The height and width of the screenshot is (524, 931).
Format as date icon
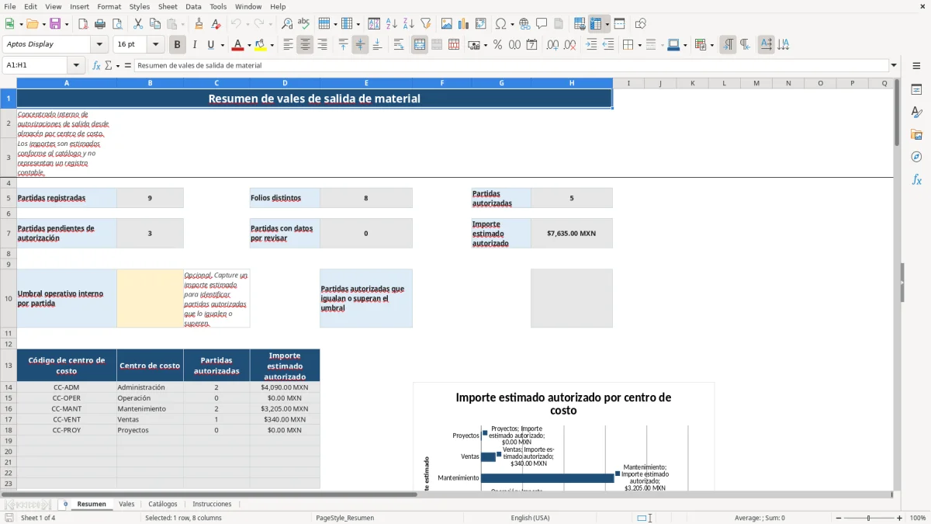532,45
